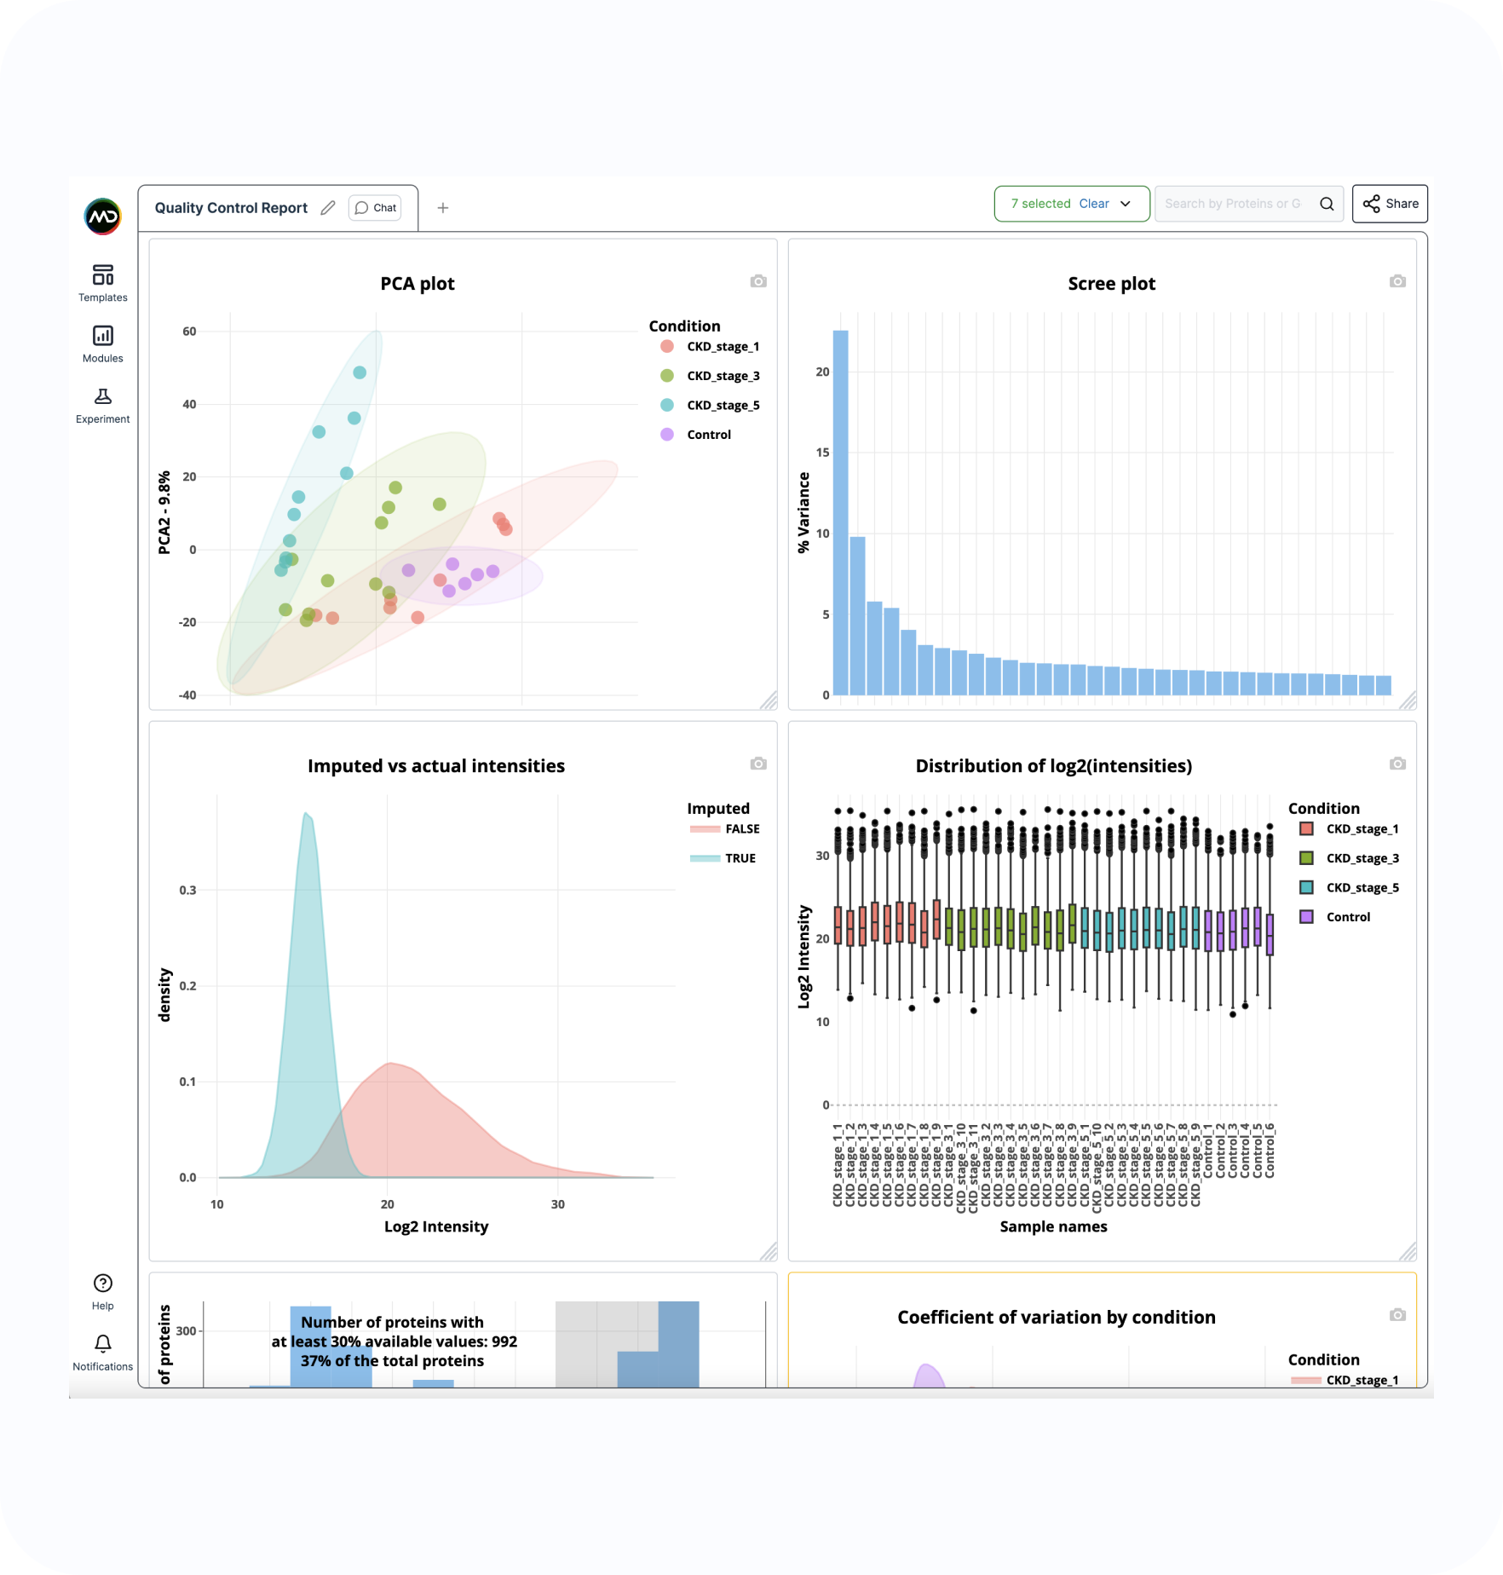Image resolution: width=1503 pixels, height=1575 pixels.
Task: Click the Scree plot title
Action: tap(1111, 284)
